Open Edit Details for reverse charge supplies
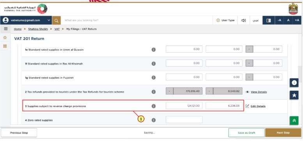 tap(258, 106)
